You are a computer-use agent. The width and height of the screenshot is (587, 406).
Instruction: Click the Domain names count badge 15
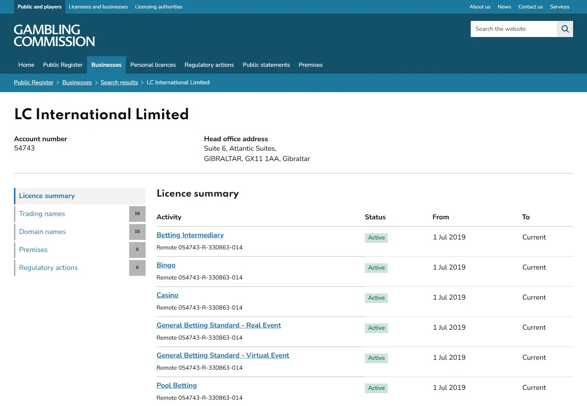(137, 232)
